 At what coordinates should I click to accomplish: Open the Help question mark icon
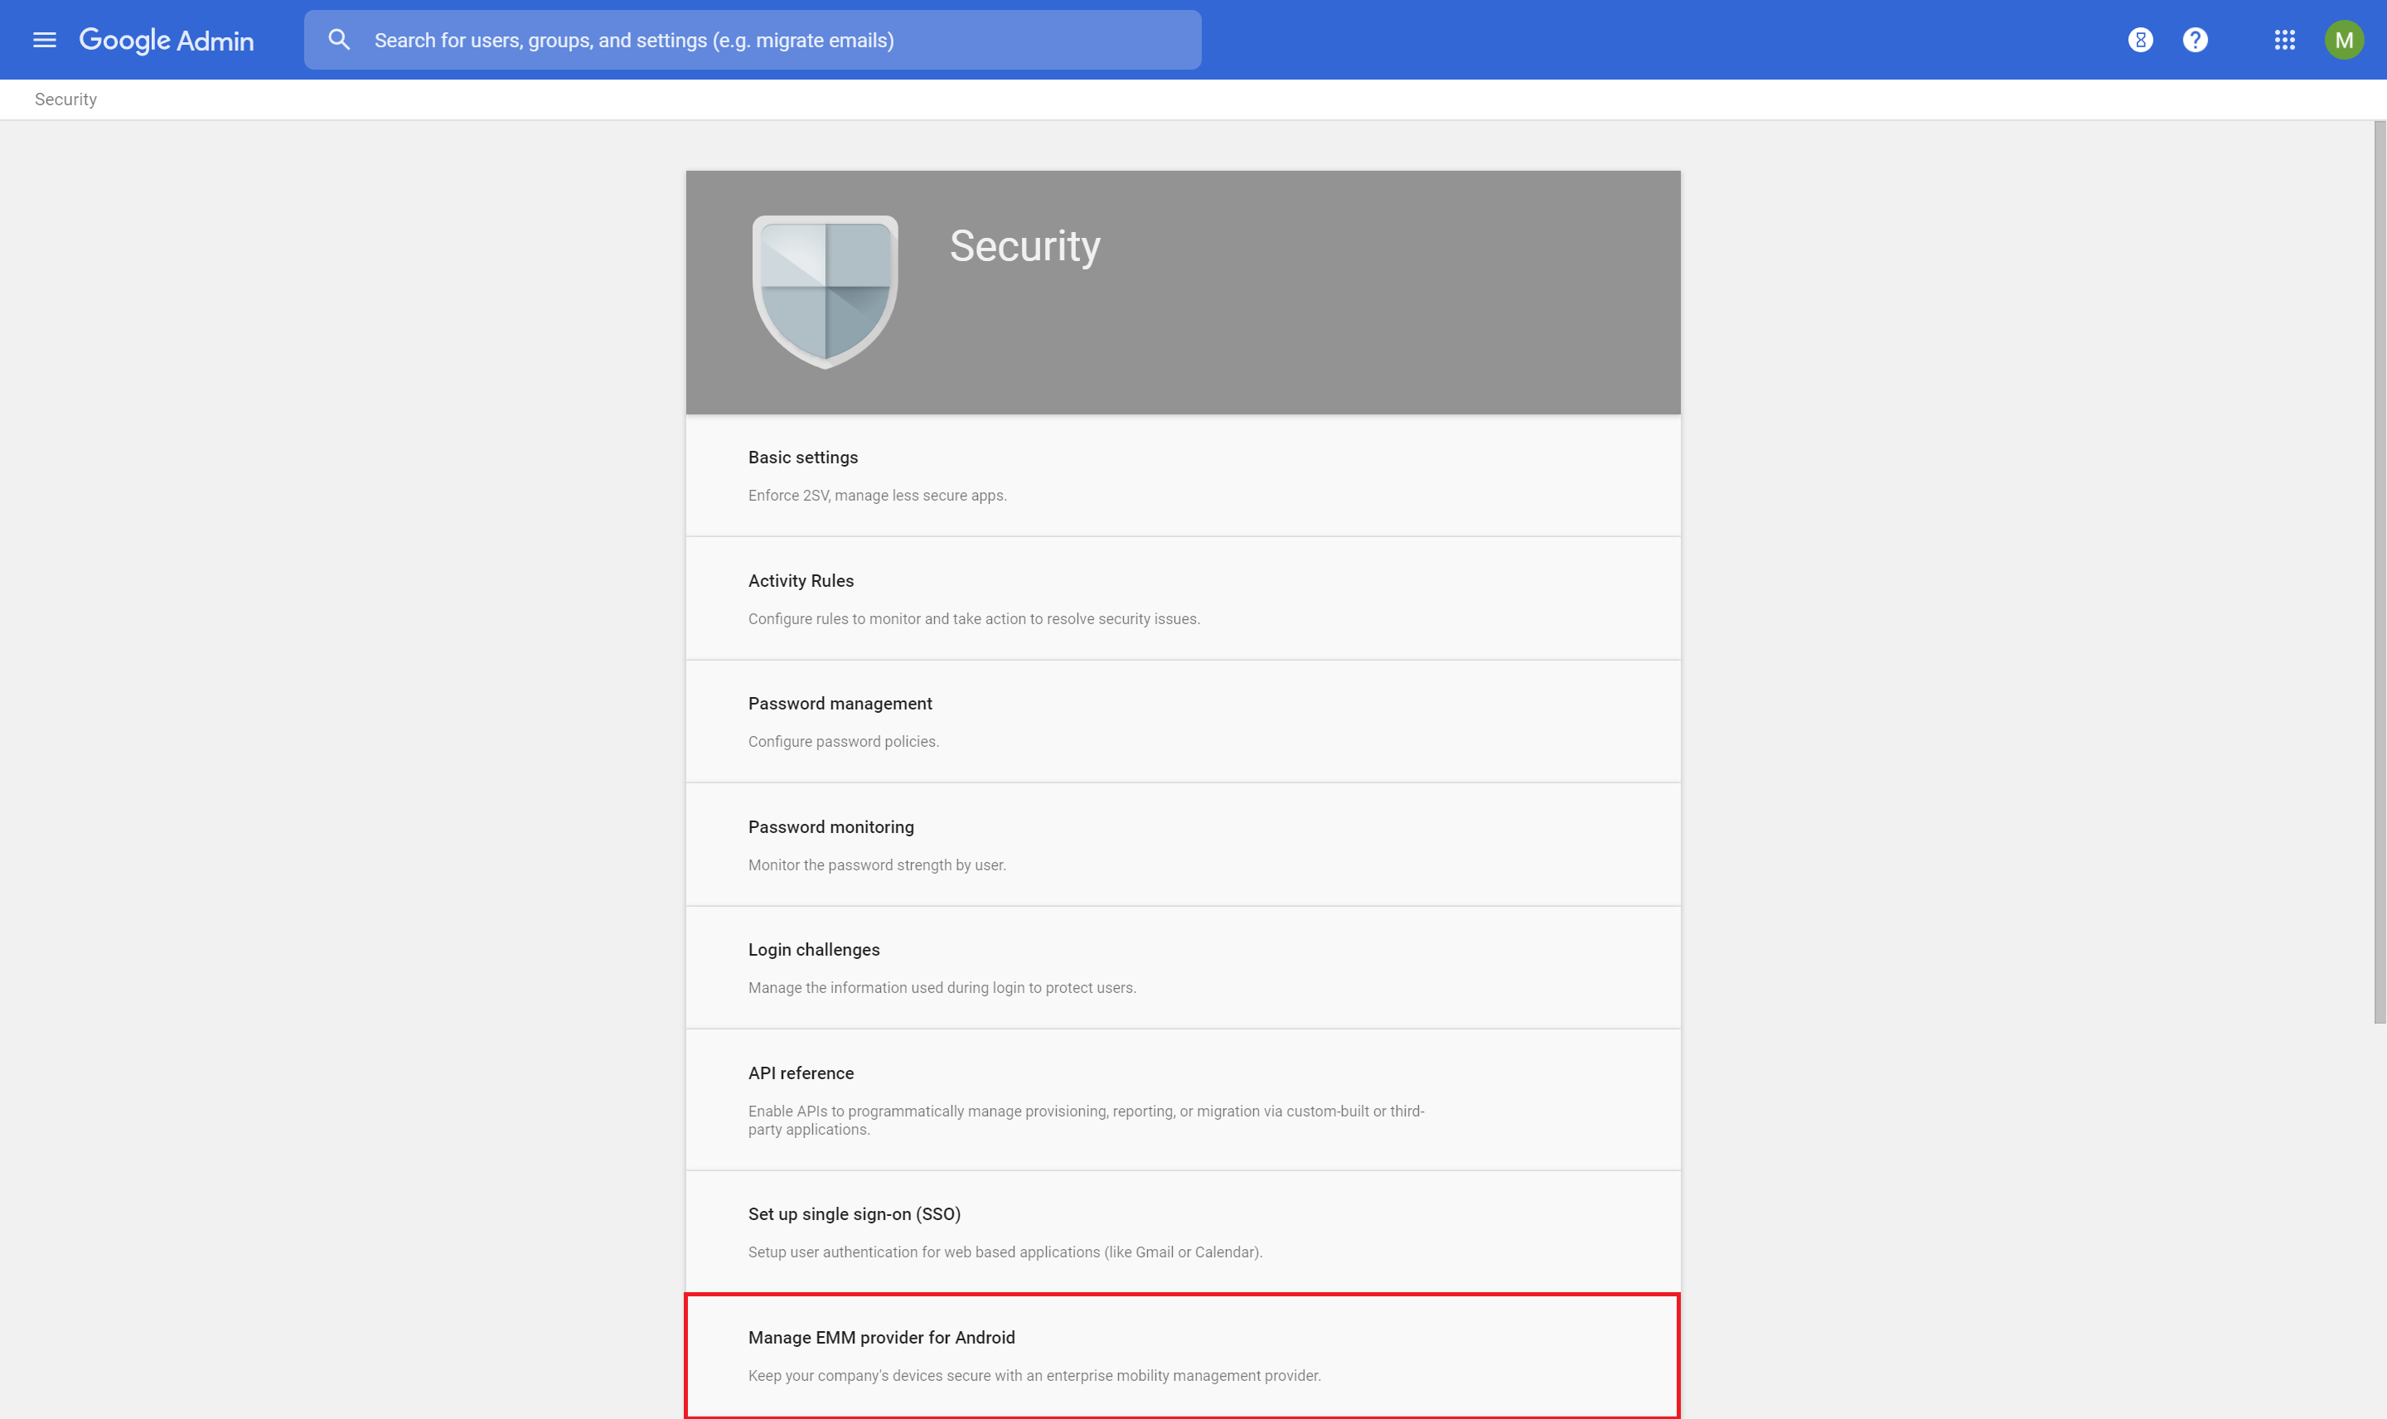pyautogui.click(x=2195, y=40)
